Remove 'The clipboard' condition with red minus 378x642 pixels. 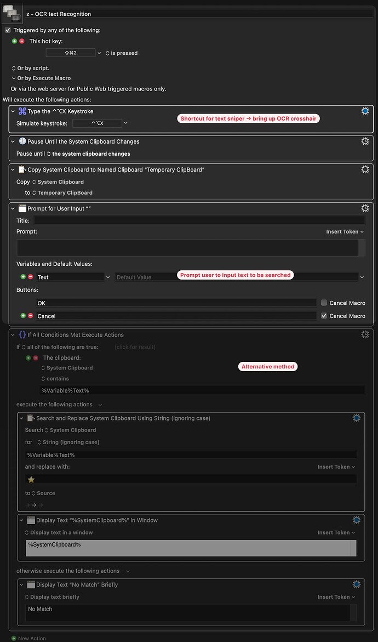click(36, 358)
